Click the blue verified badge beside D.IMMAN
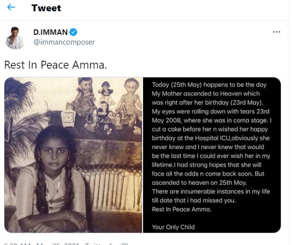The height and width of the screenshot is (245, 294). [x=73, y=32]
